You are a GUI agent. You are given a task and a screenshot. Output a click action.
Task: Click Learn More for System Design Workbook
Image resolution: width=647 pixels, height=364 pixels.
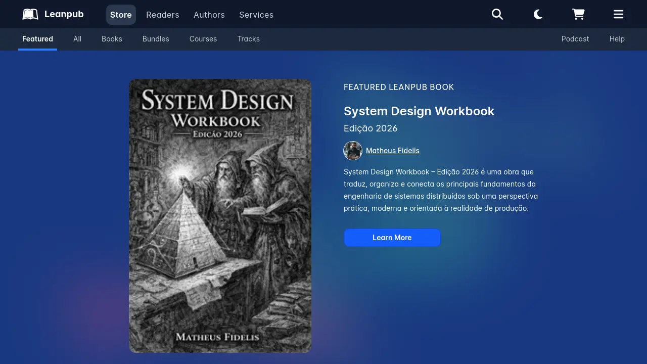coord(392,238)
